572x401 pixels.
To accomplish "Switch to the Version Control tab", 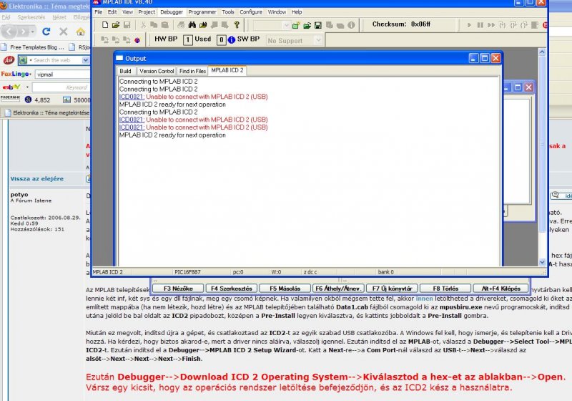I will click(157, 71).
